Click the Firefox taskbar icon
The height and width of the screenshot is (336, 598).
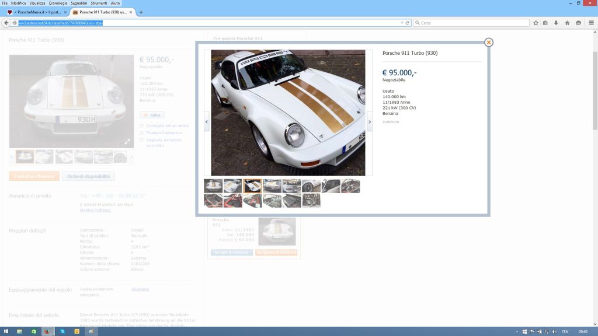(47, 331)
